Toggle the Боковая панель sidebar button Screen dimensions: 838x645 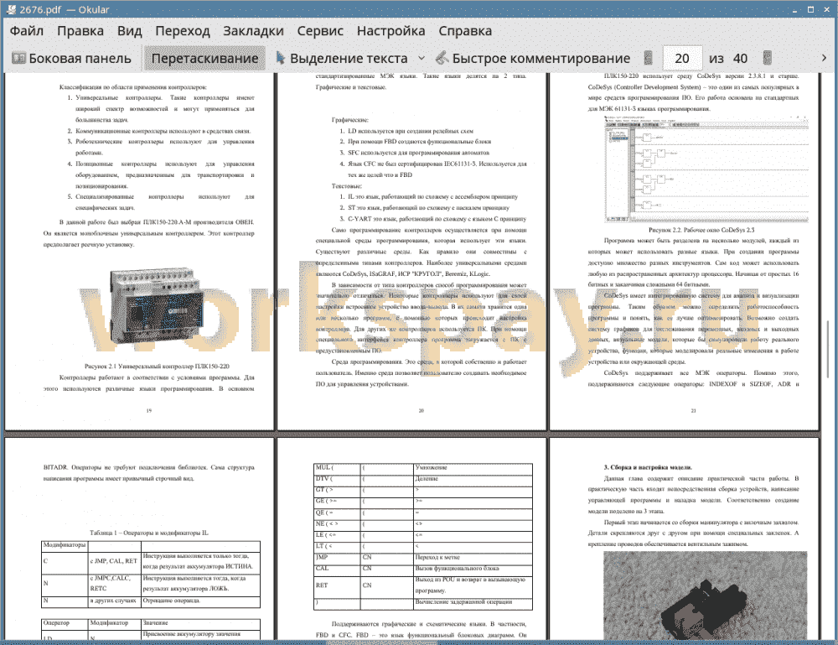(x=71, y=59)
